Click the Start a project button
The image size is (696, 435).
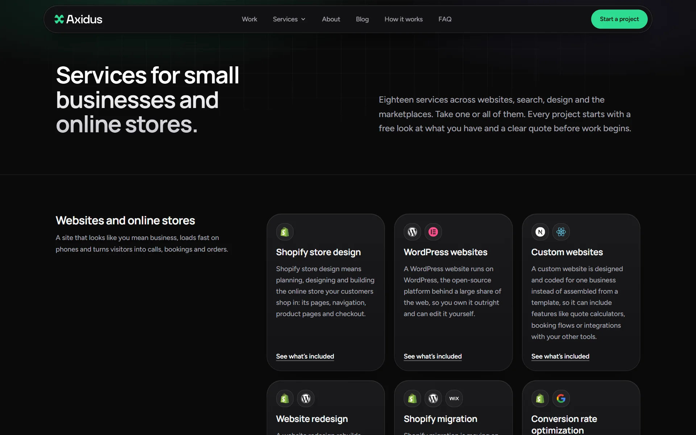pyautogui.click(x=619, y=19)
